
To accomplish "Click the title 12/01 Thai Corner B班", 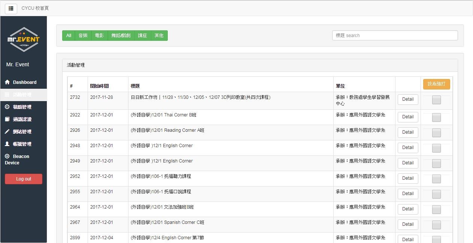I will point(163,115).
